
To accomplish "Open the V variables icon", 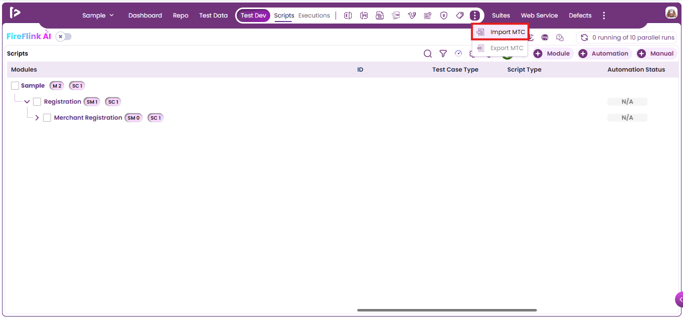I will click(x=412, y=16).
